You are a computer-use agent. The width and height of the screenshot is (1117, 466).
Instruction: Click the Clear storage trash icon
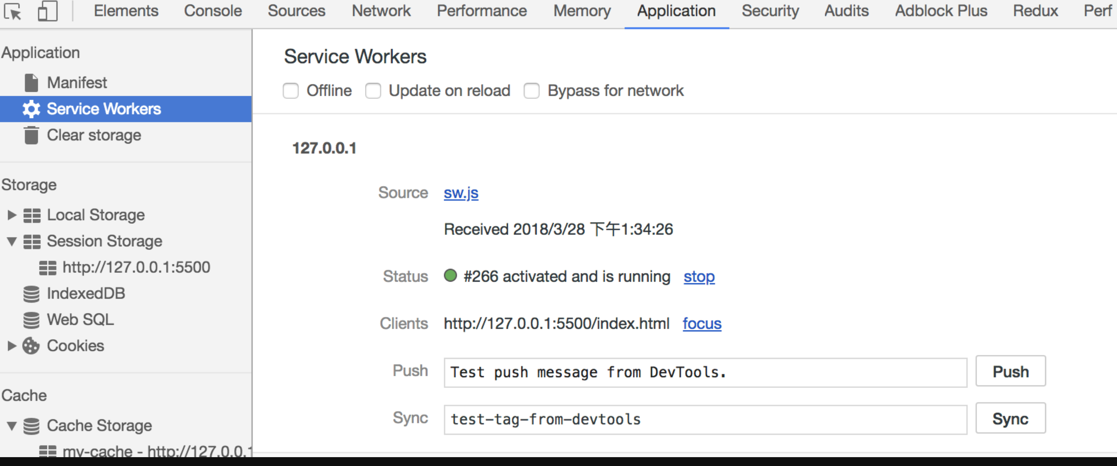(31, 135)
